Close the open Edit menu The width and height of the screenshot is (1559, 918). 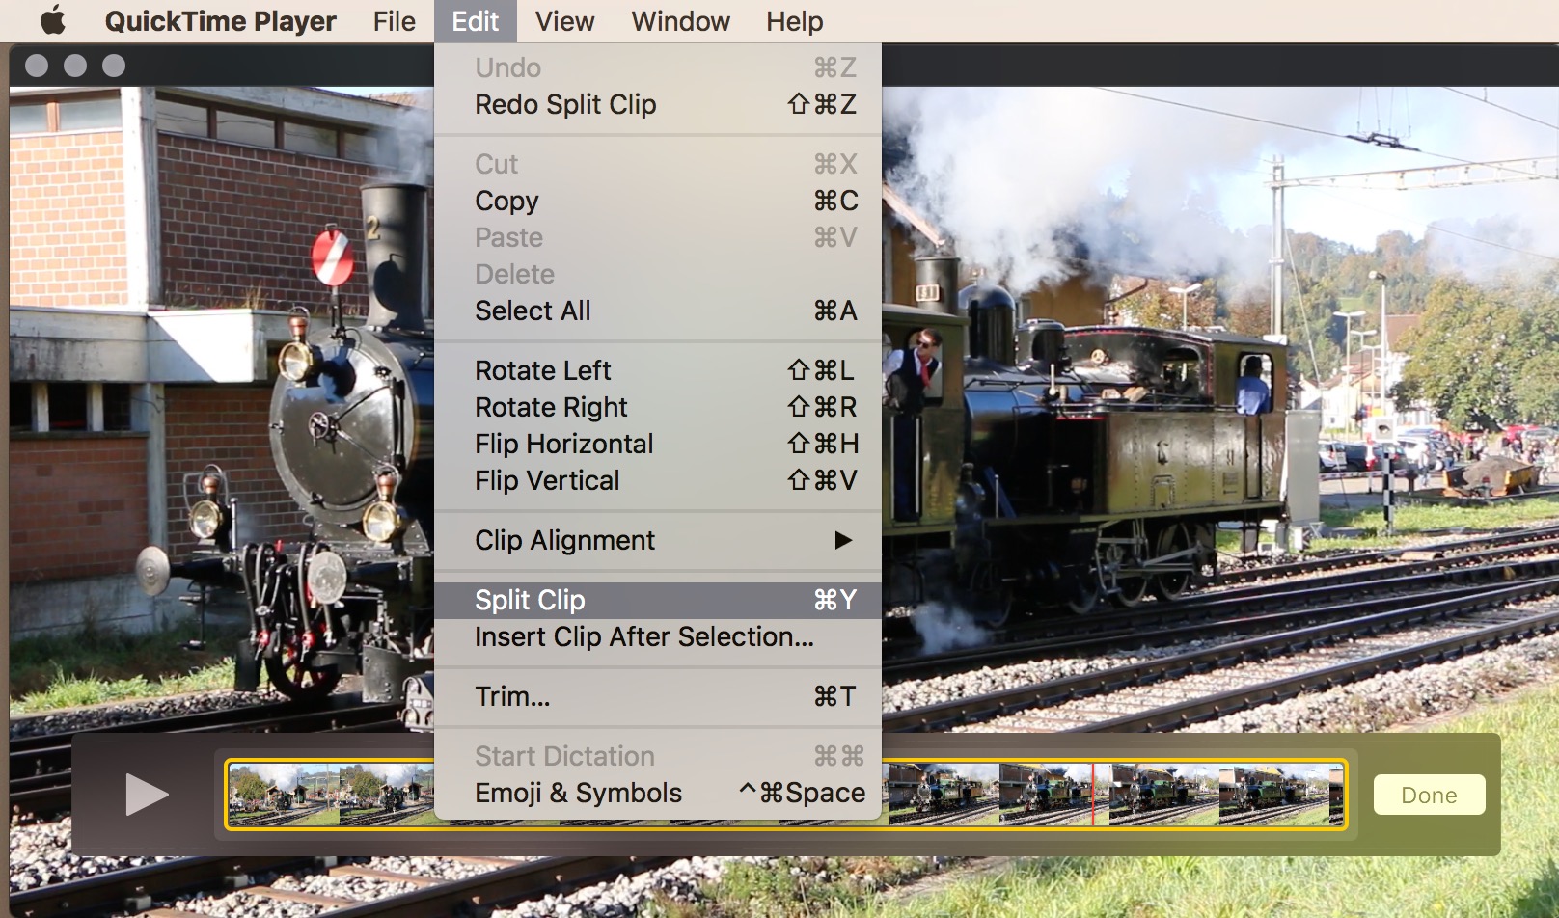click(x=476, y=21)
